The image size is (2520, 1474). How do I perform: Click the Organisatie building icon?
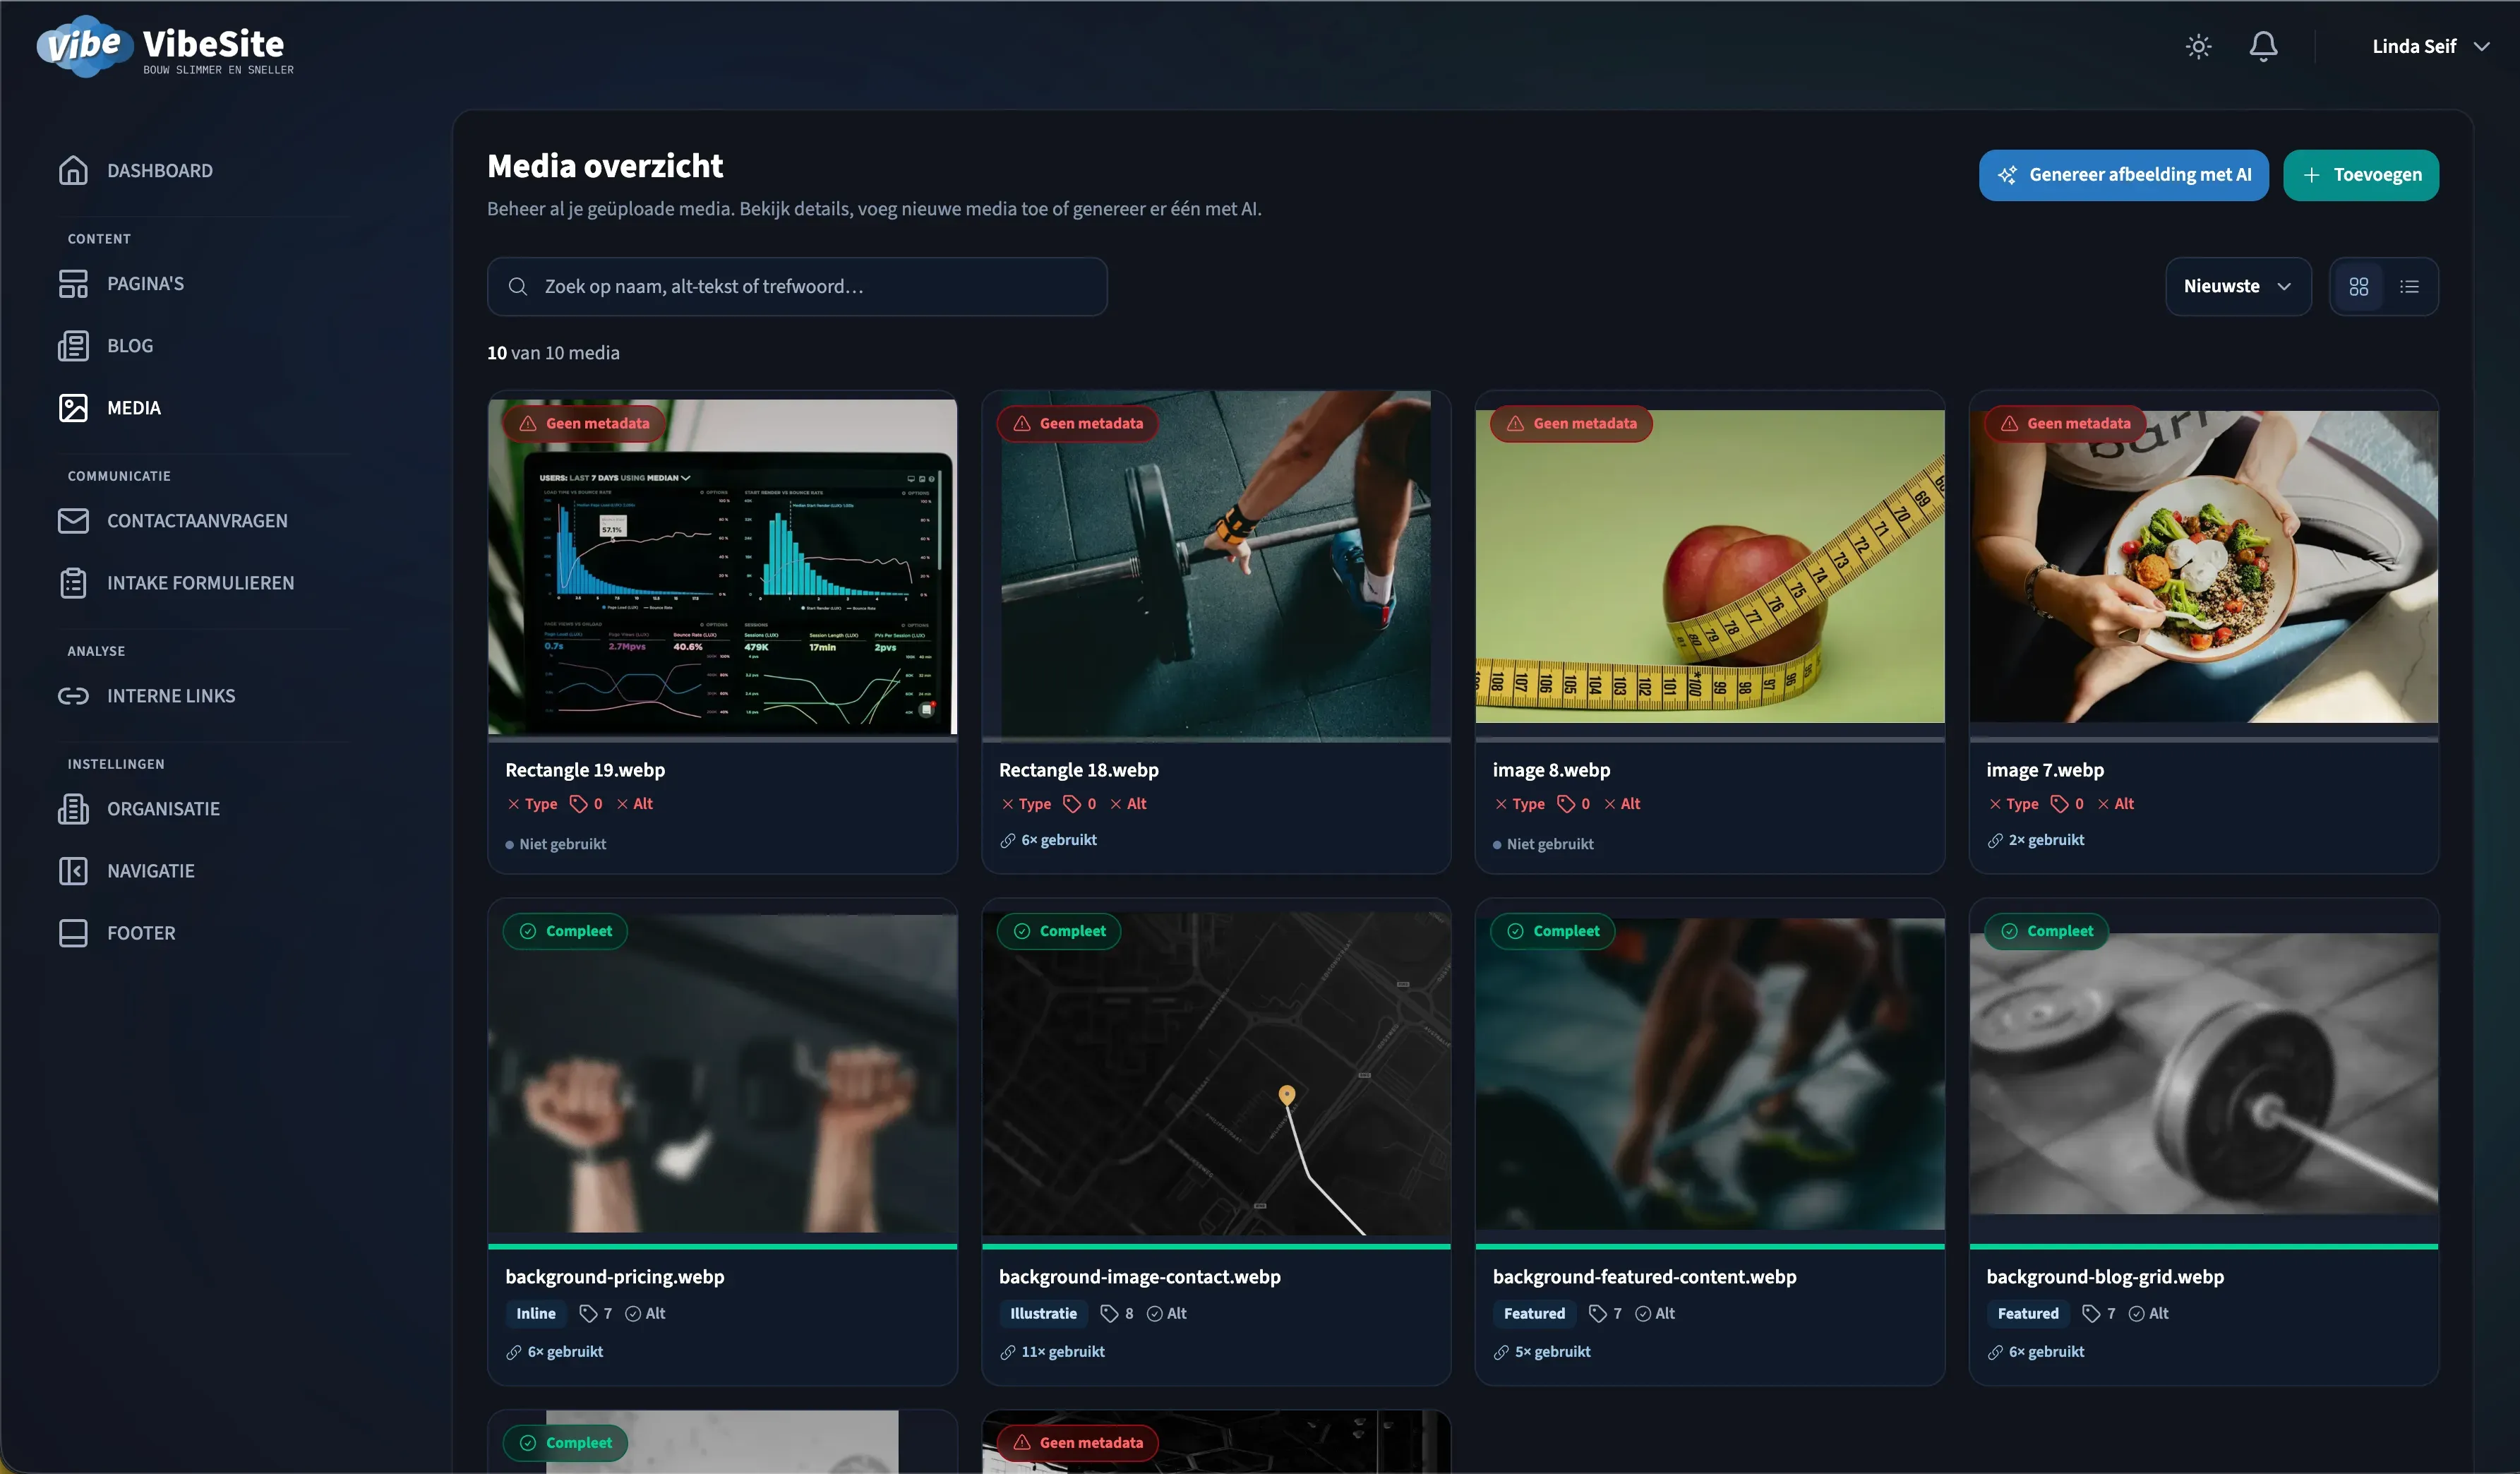point(73,808)
